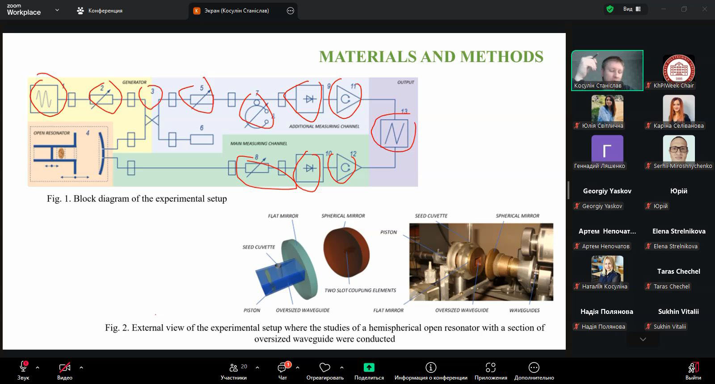Screen dimensions: 715x384
Task: Switch to the Конференция tab
Action: 100,10
